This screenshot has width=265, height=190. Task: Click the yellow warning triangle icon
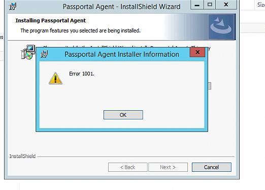point(55,78)
